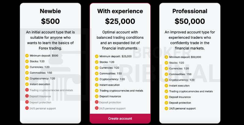Click check icon beside Professional 24/5 personal support
This screenshot has height=125, width=244.
[x=166, y=109]
